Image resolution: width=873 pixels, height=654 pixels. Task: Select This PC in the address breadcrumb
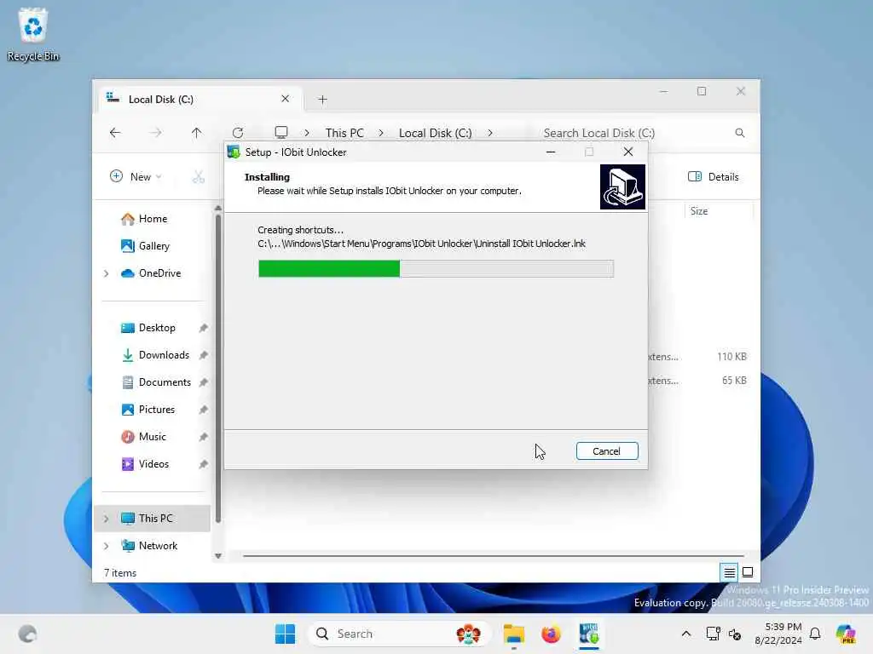[x=344, y=133]
